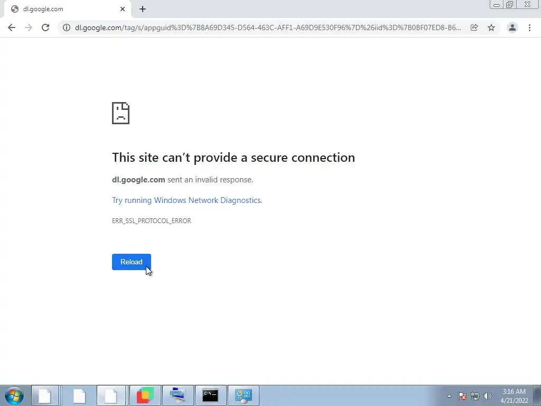Try running Windows Network Diagnostics link
The image size is (541, 406).
188,200
